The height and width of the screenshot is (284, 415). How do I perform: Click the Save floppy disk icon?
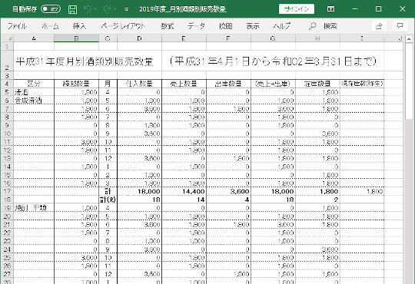tap(72, 9)
